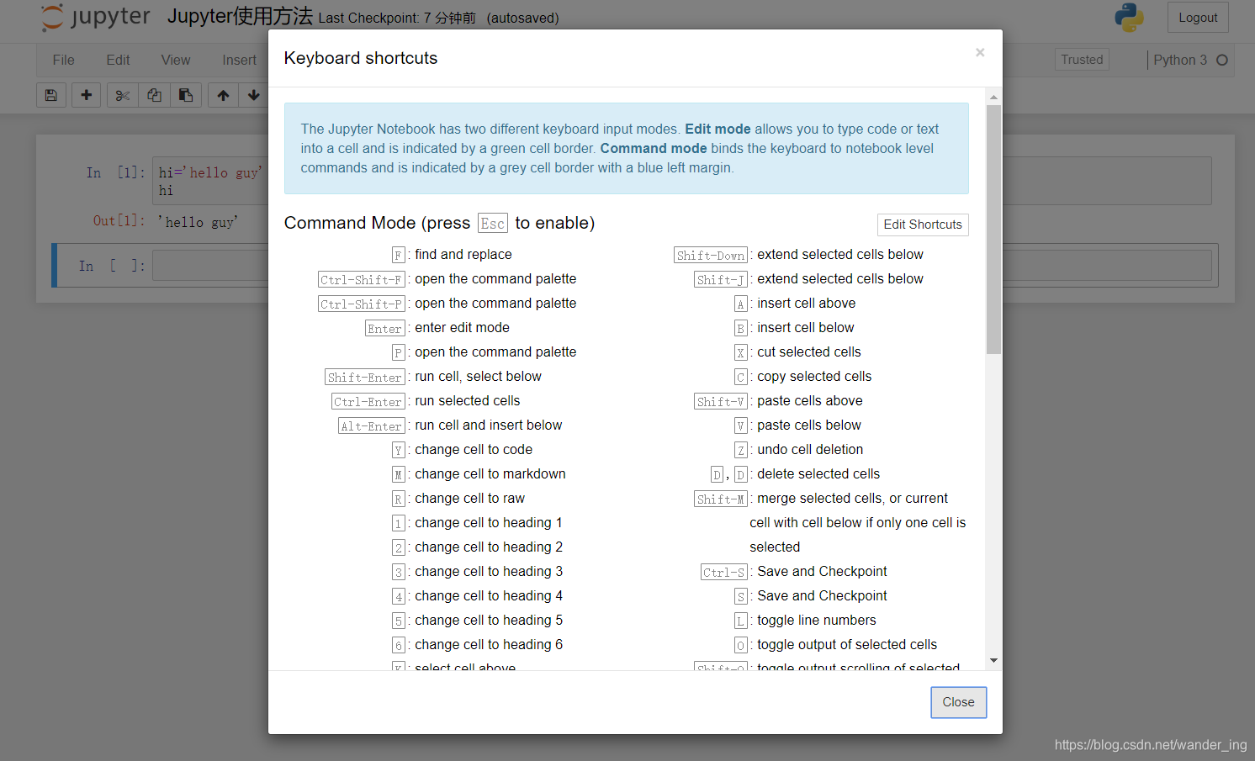The width and height of the screenshot is (1255, 761).
Task: Click the 'enter edit mode' shortcut text
Action: (x=462, y=327)
